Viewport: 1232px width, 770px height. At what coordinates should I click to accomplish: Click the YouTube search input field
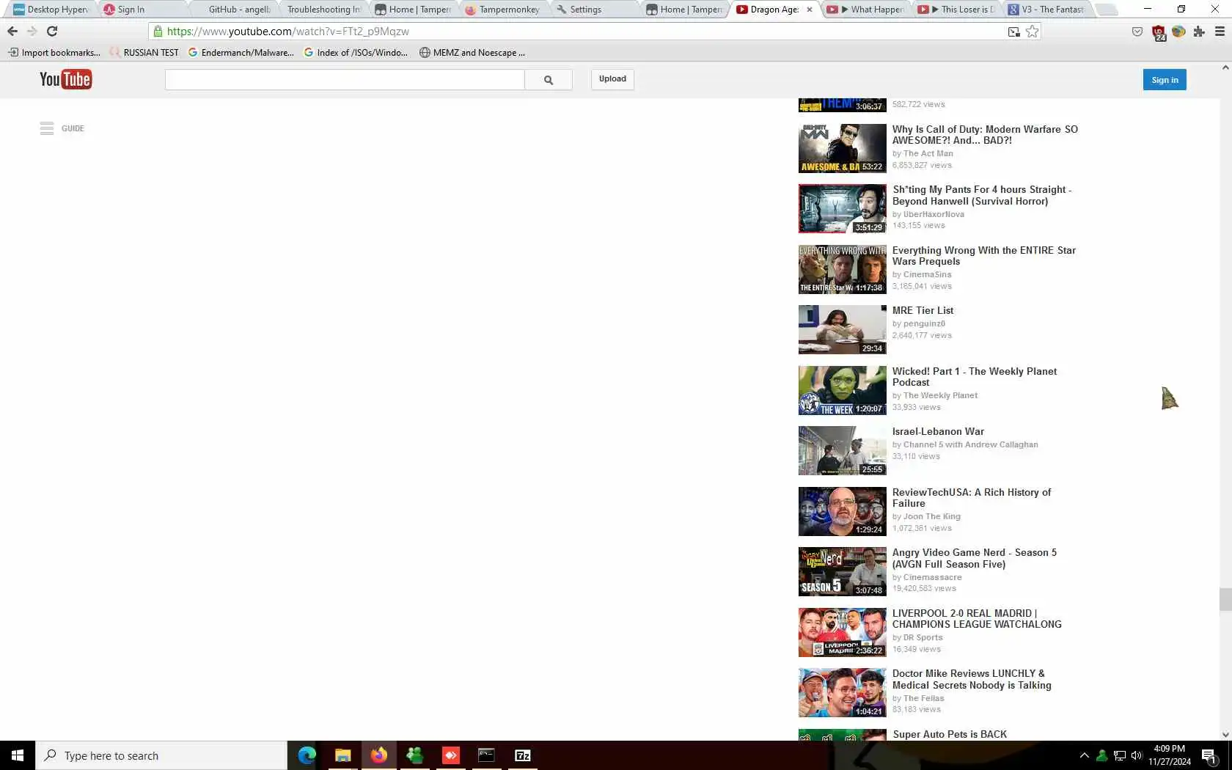(345, 80)
